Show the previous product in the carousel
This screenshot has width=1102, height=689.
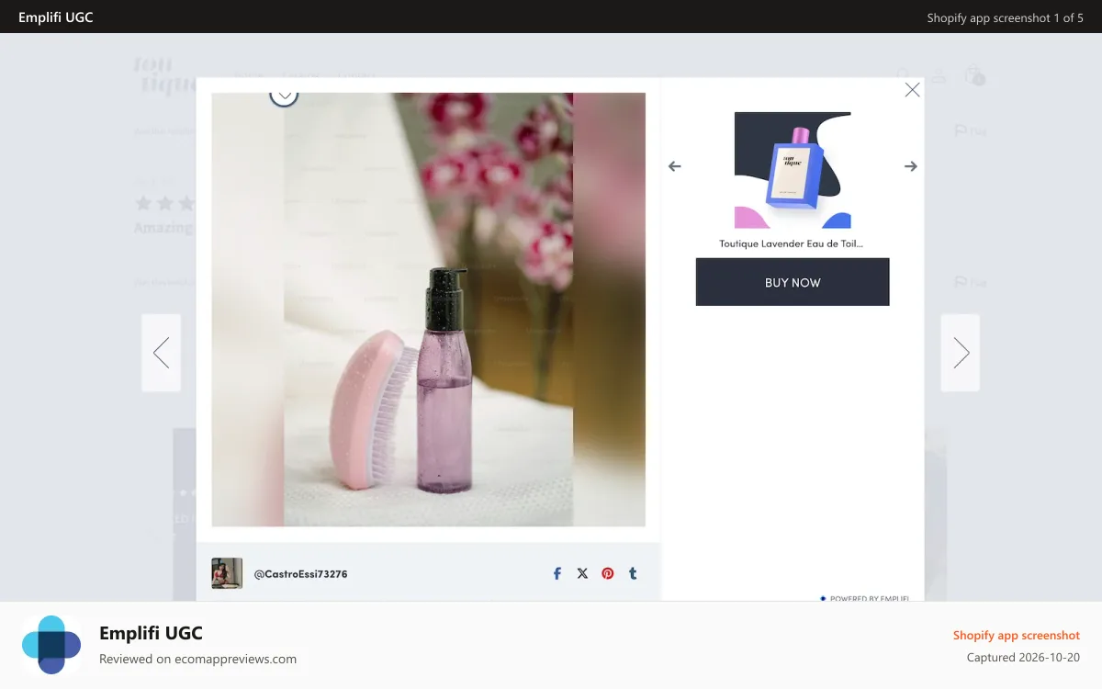click(675, 166)
